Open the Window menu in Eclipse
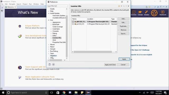 click(36, 4)
